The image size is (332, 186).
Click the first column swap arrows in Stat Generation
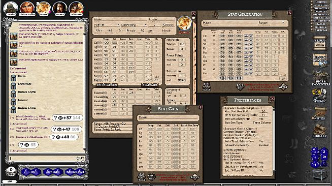(x=222, y=78)
